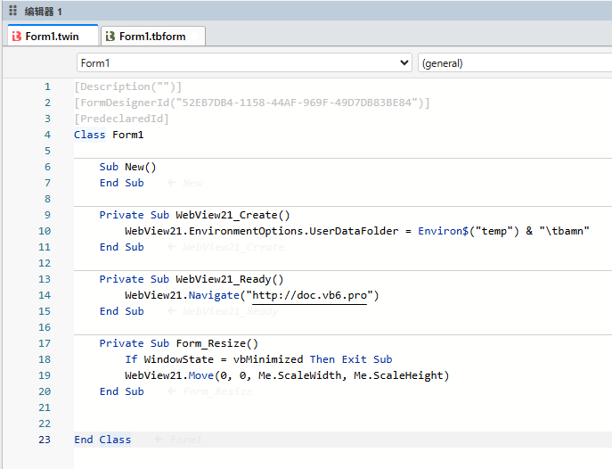Screen dimensions: 612x469
Task: Open the (general) procedure dropdown
Action: (x=515, y=63)
